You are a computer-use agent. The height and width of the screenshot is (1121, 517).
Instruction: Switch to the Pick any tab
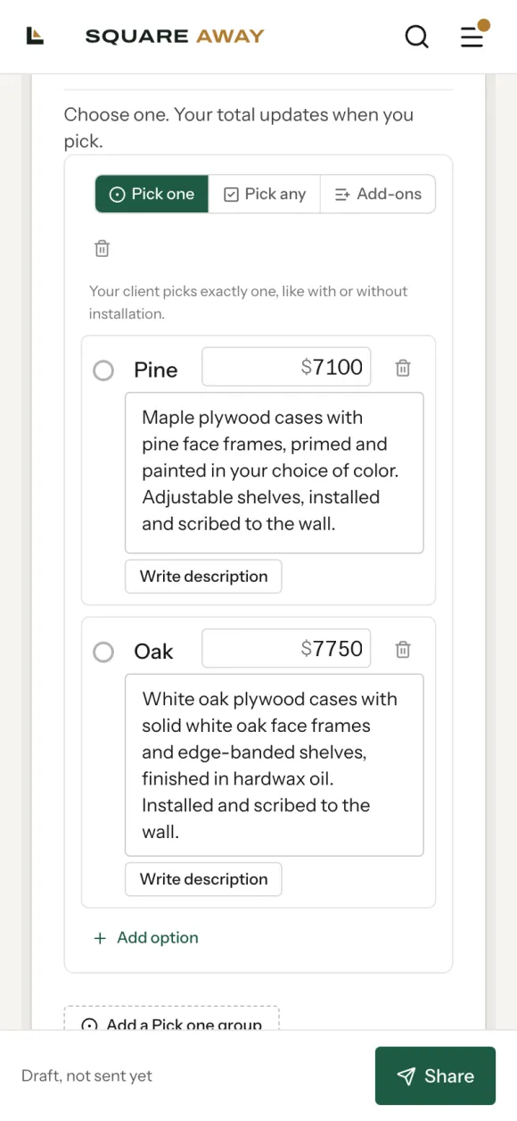tap(265, 194)
